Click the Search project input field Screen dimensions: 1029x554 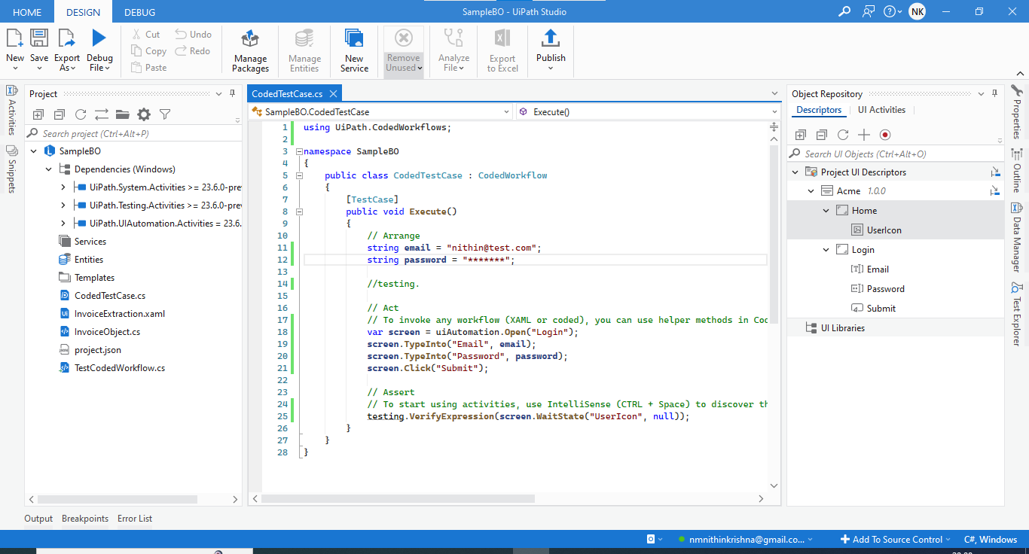coord(135,133)
